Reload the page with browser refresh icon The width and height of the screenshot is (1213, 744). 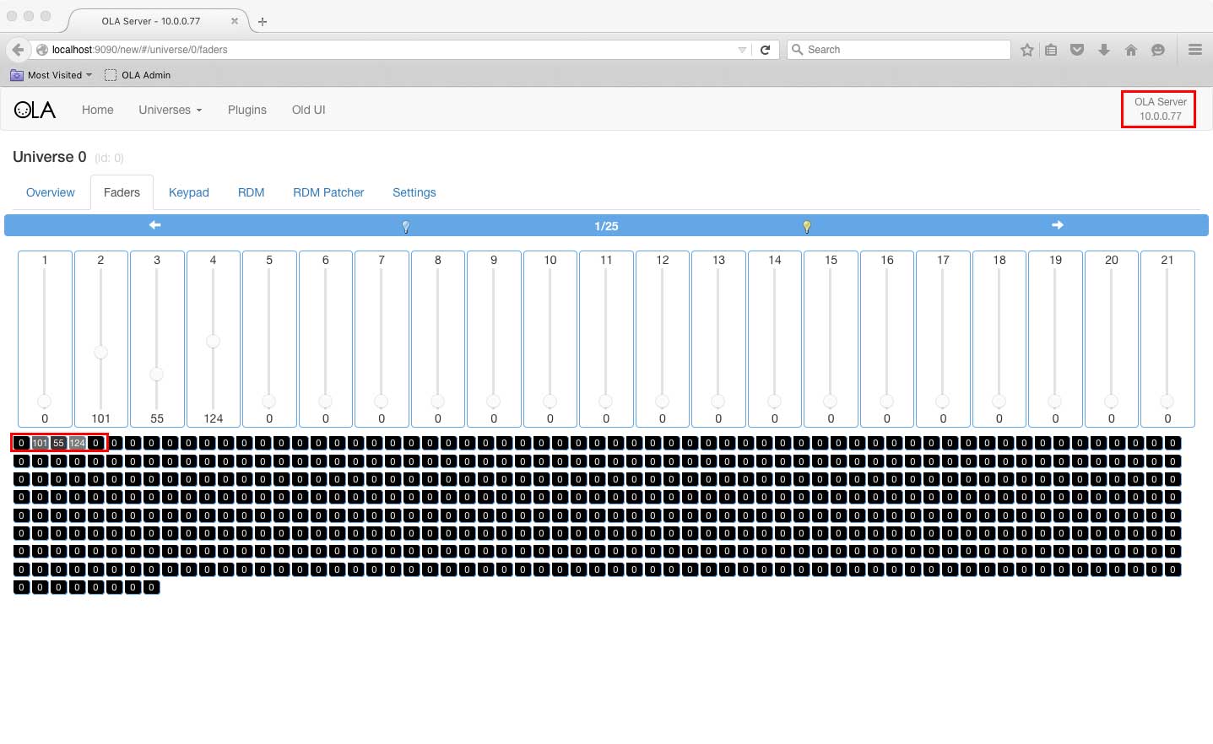765,50
